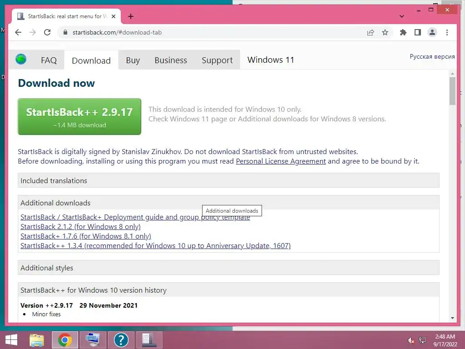Select the Download tab

tap(91, 60)
